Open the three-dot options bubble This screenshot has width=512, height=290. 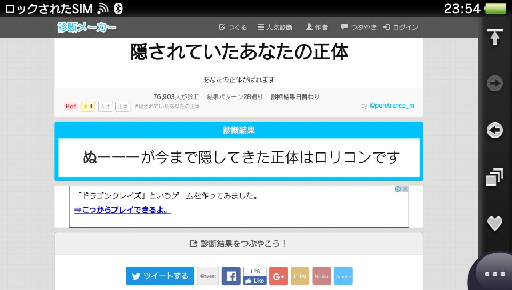coord(495,274)
